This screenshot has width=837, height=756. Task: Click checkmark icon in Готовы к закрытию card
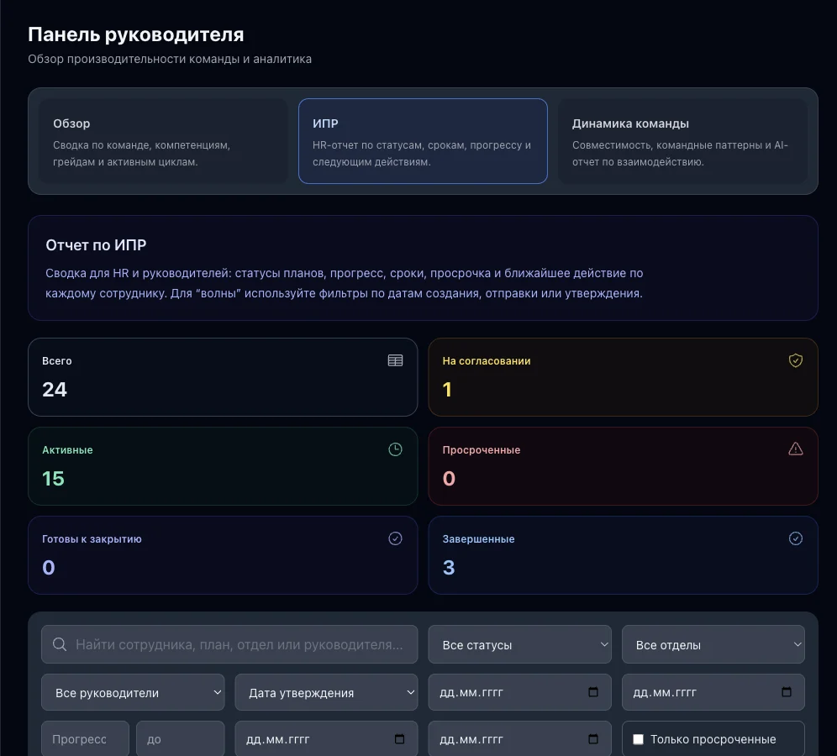[x=395, y=538]
